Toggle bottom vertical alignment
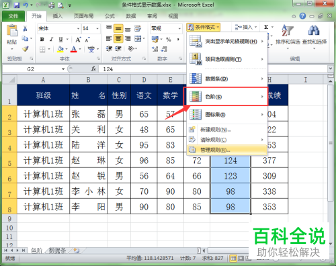This screenshot has width=336, height=266. tap(128, 29)
